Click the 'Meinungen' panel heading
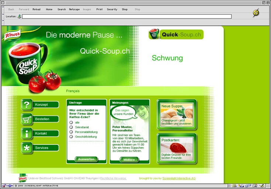This screenshot has width=271, height=189. (x=120, y=103)
